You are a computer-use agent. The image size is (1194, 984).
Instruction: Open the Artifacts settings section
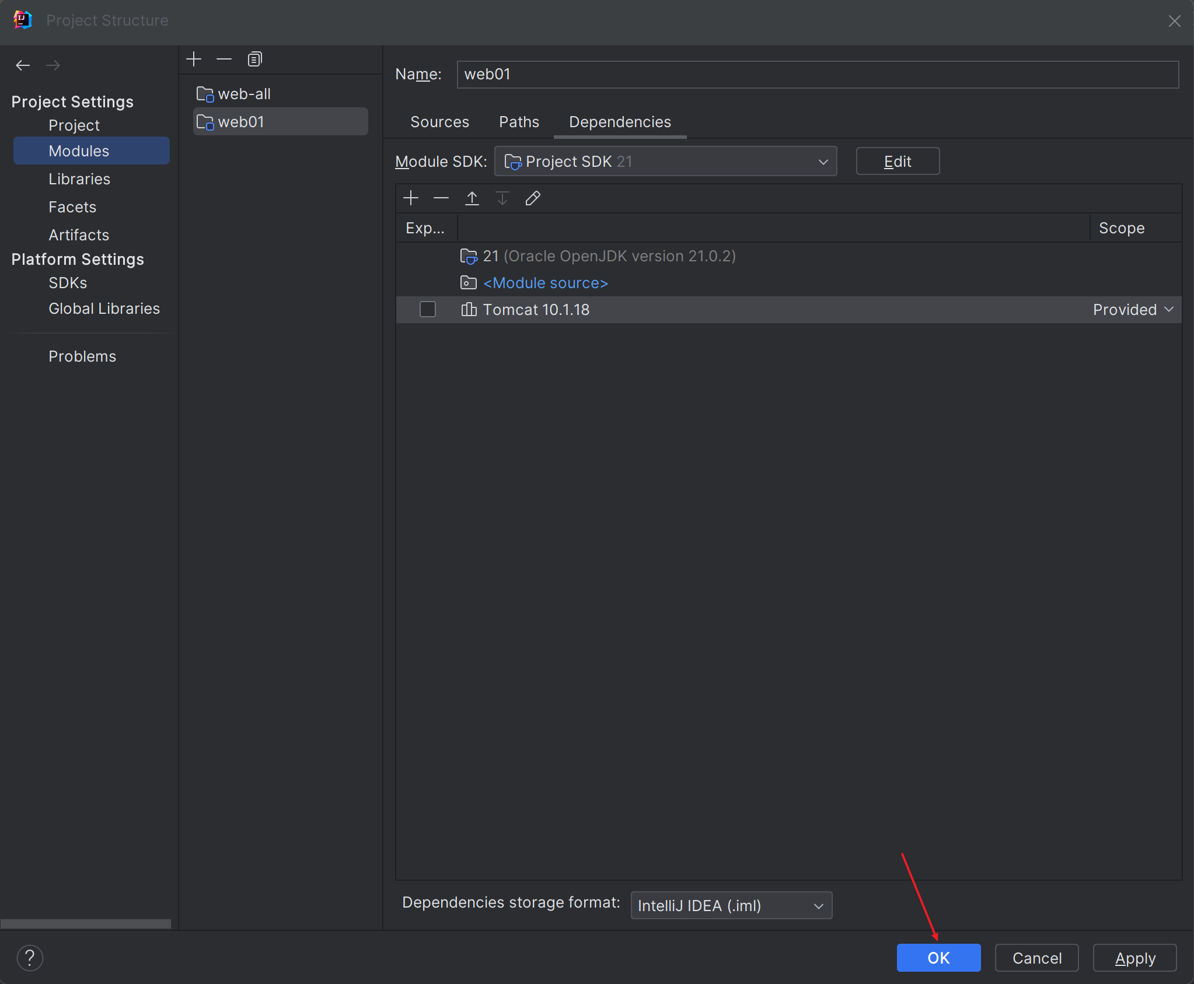[x=79, y=235]
